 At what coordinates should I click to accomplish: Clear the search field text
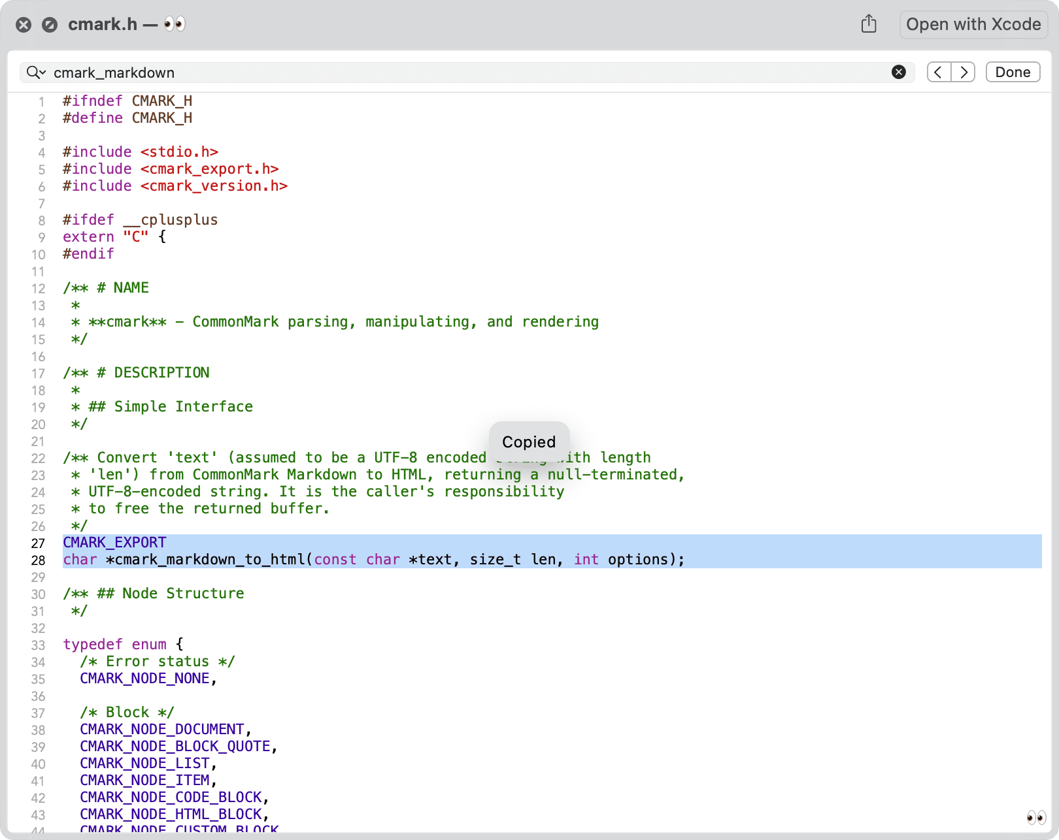pos(899,73)
